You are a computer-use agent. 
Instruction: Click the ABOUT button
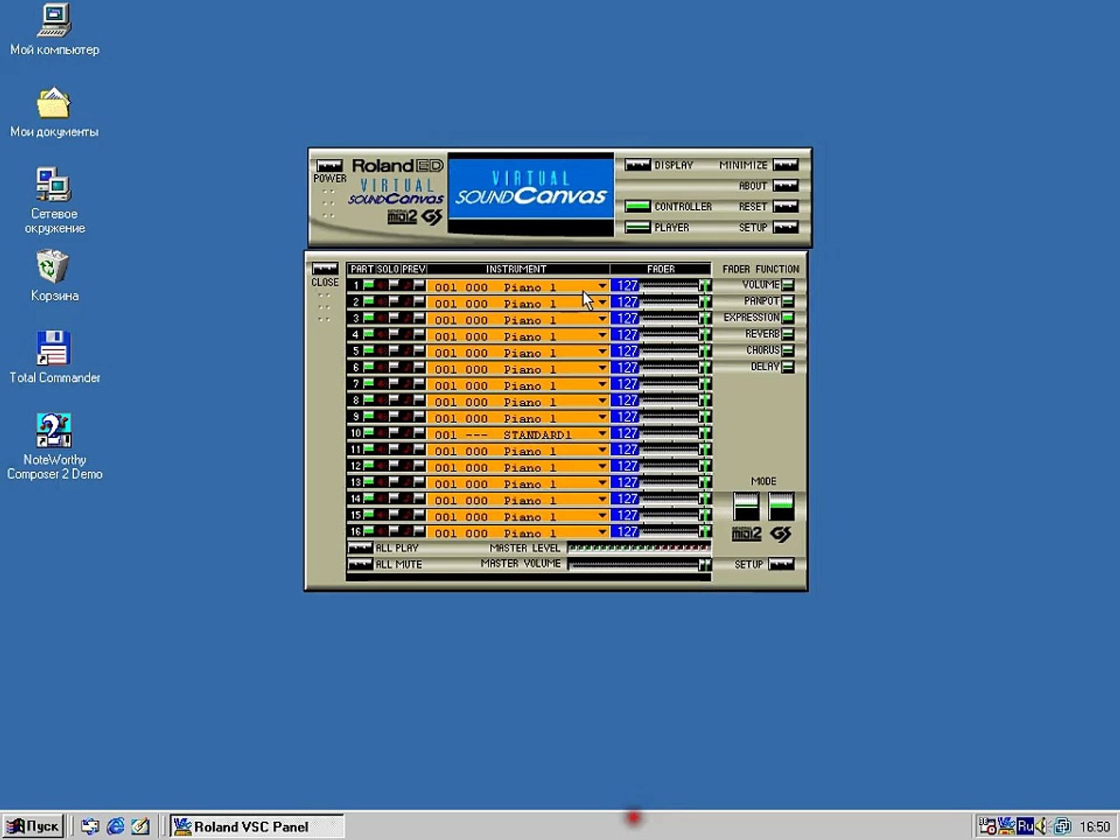tap(786, 186)
